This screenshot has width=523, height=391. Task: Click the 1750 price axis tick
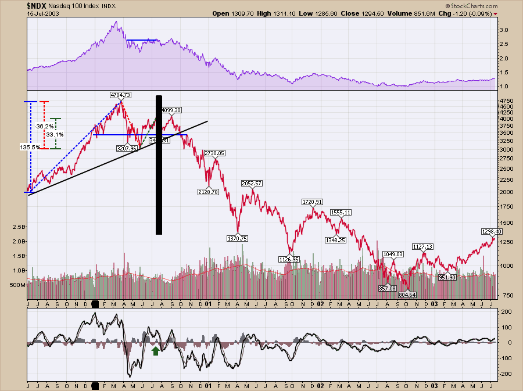click(x=506, y=207)
